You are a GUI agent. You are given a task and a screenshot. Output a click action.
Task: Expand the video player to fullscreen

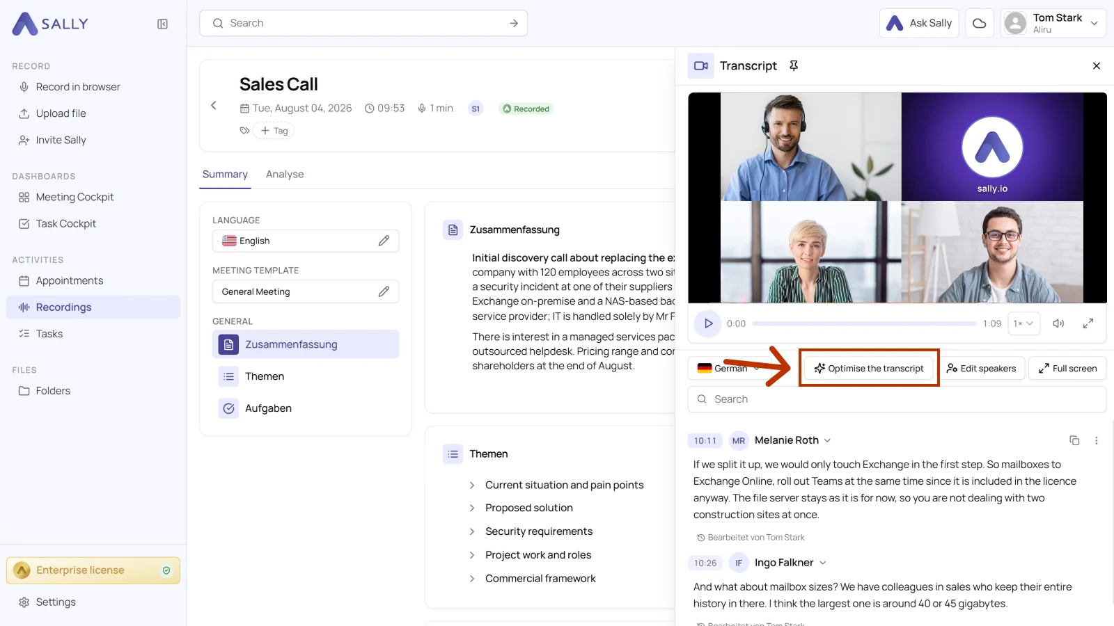[1088, 323]
